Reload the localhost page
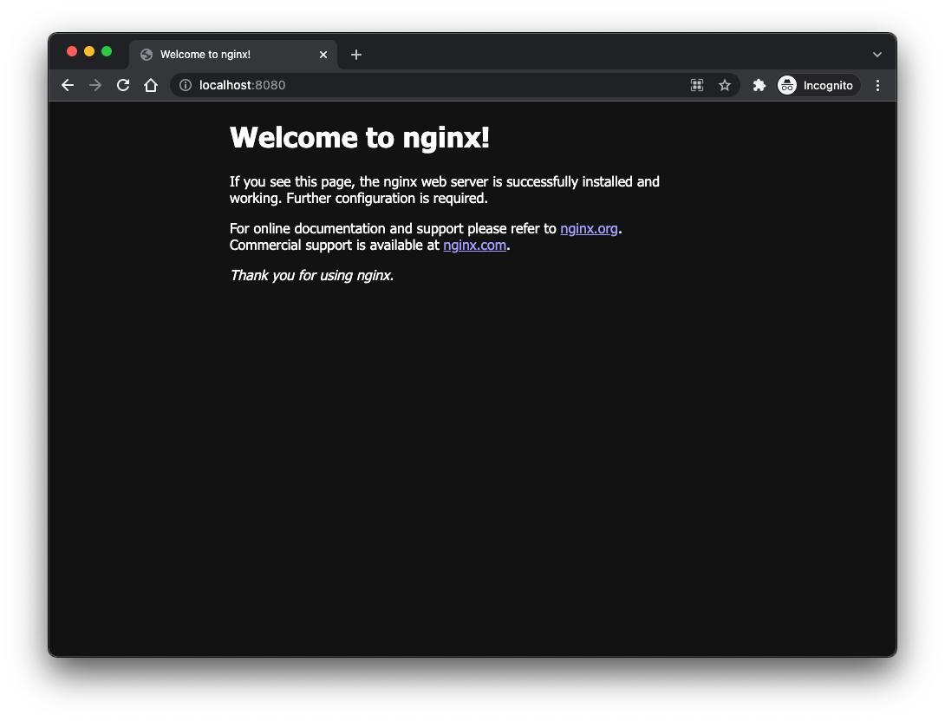945x721 pixels. pyautogui.click(x=123, y=85)
